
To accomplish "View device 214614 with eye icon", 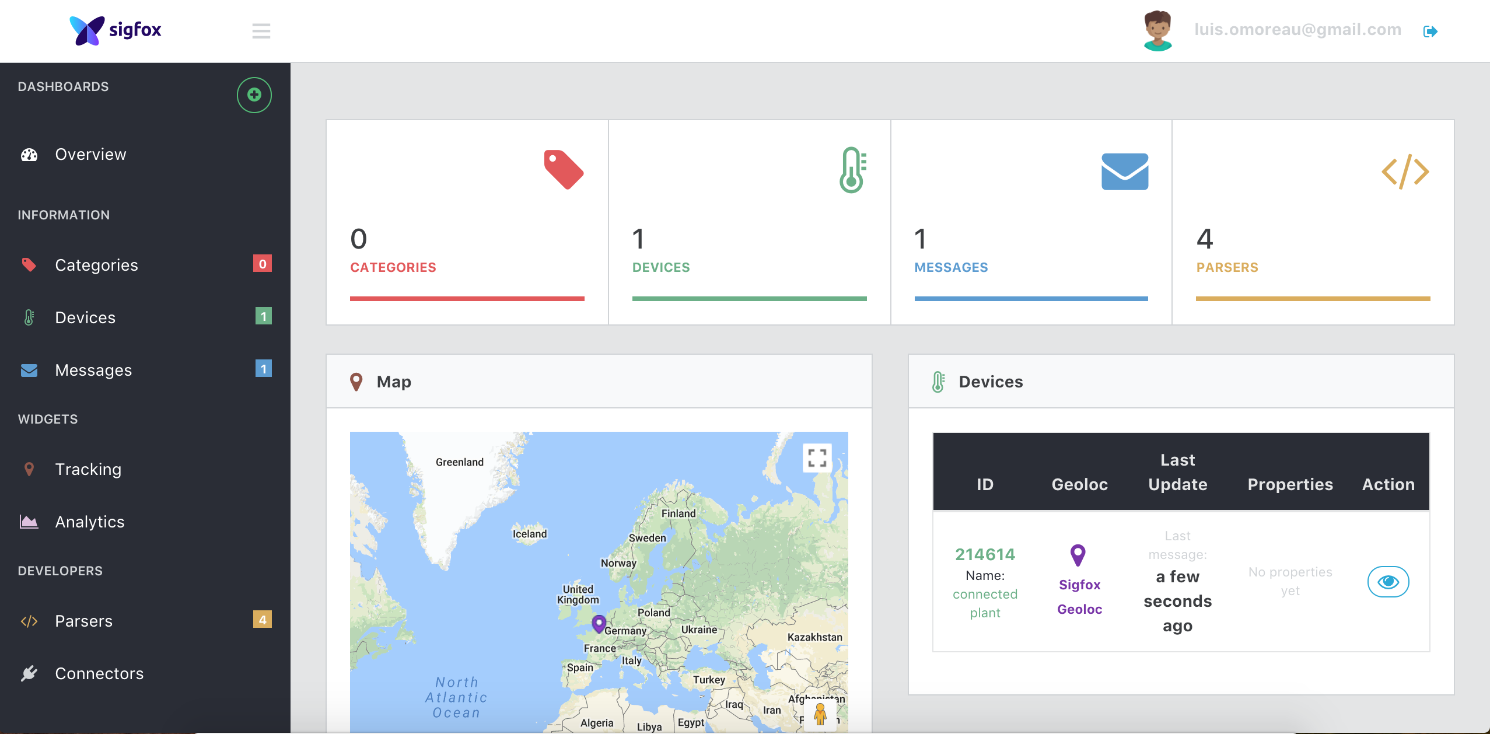I will coord(1388,582).
